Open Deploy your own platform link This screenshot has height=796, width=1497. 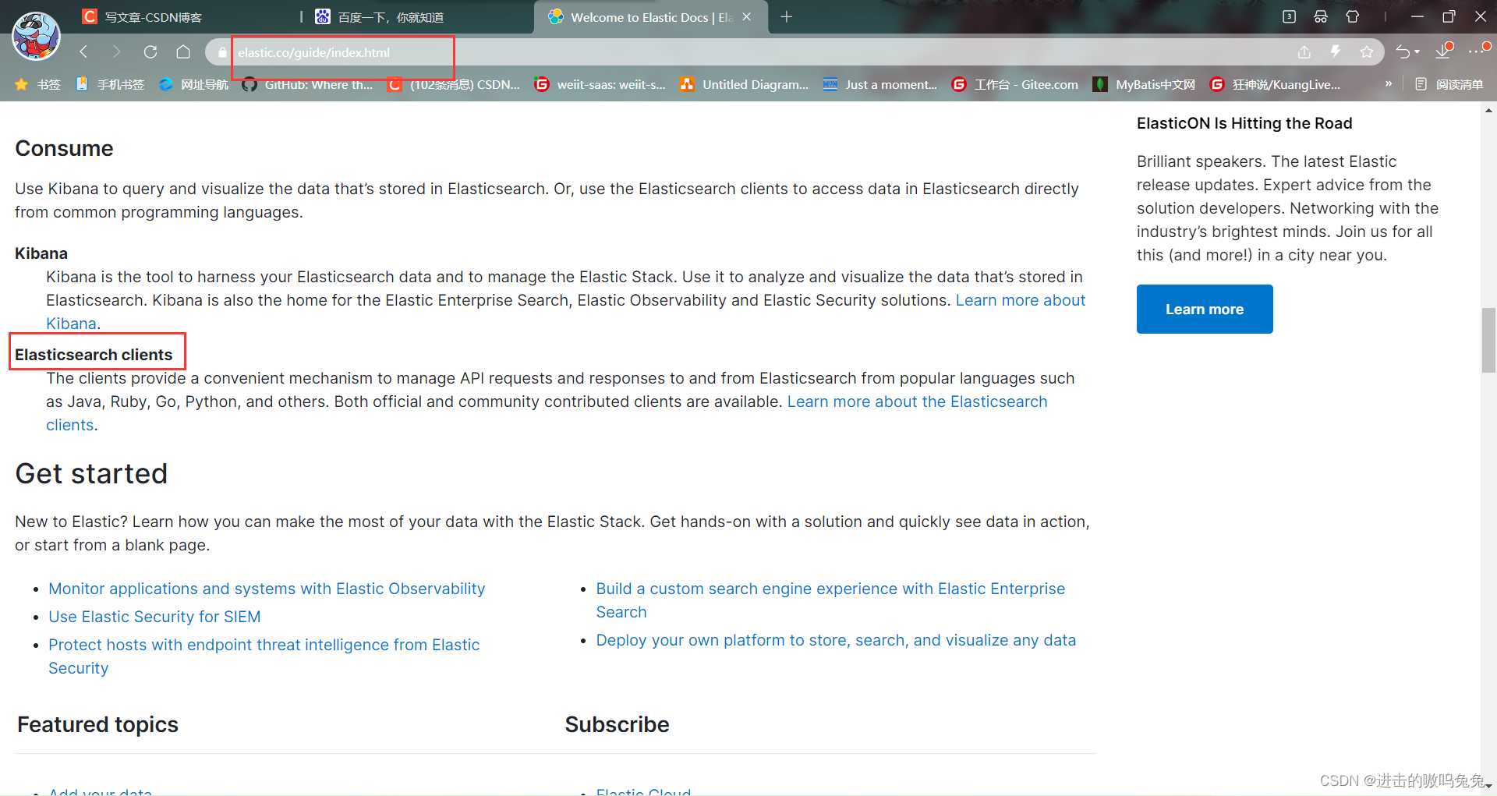(x=836, y=640)
